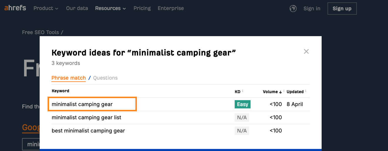Close the keyword ideas dialog
Image resolution: width=388 pixels, height=151 pixels.
[x=306, y=52]
